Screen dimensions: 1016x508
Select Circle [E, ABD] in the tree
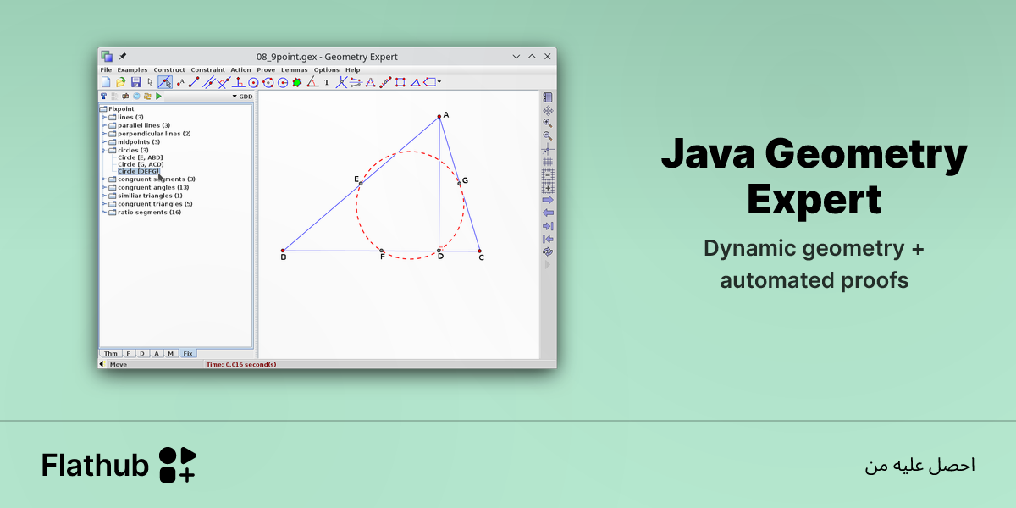pyautogui.click(x=141, y=157)
